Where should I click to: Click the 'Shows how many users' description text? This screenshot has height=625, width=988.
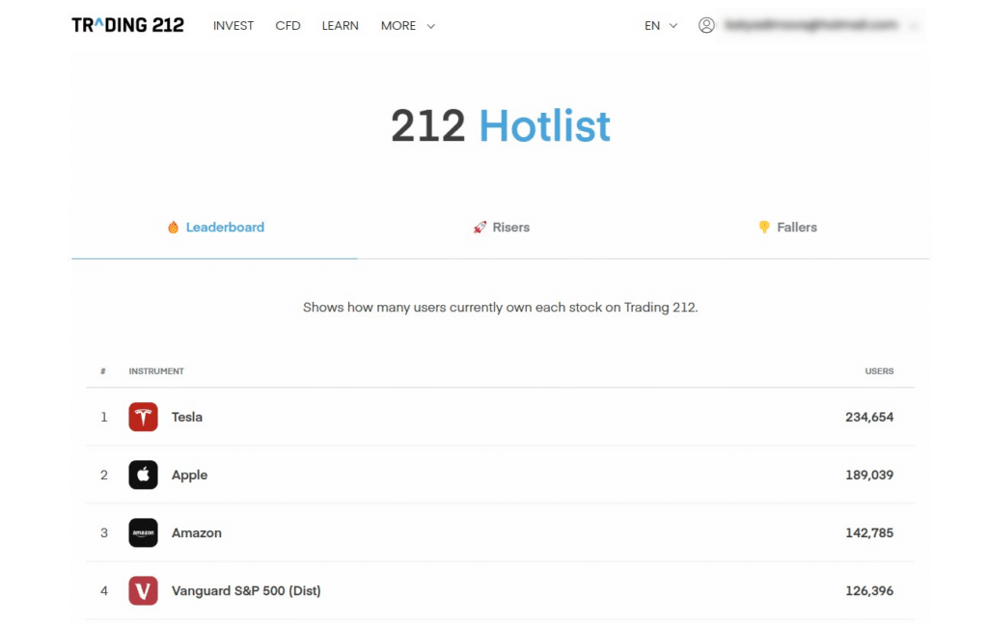click(501, 308)
